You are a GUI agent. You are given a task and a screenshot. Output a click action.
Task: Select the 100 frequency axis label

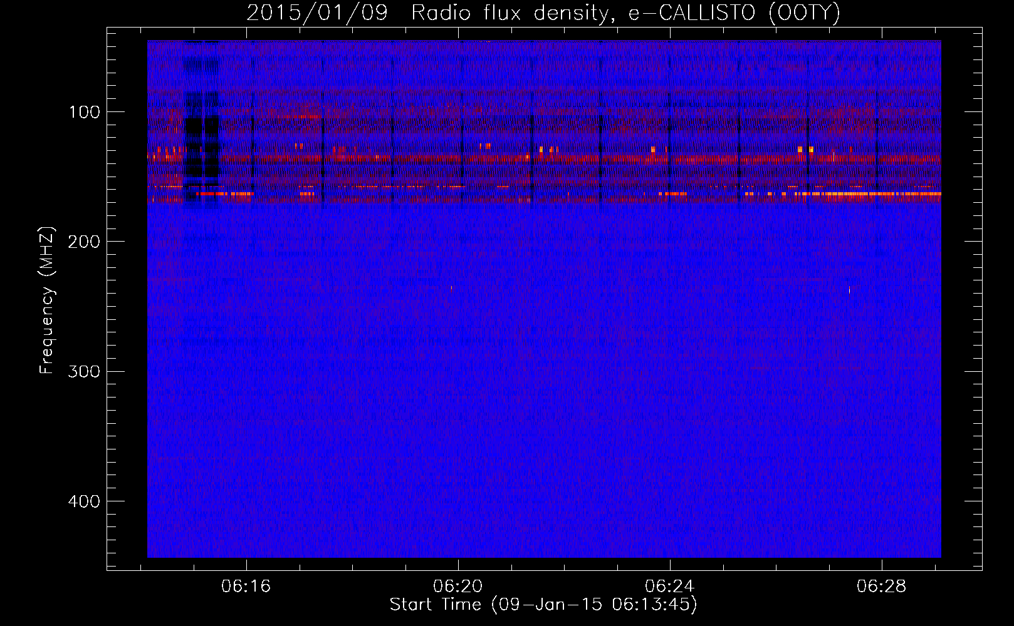coord(85,112)
